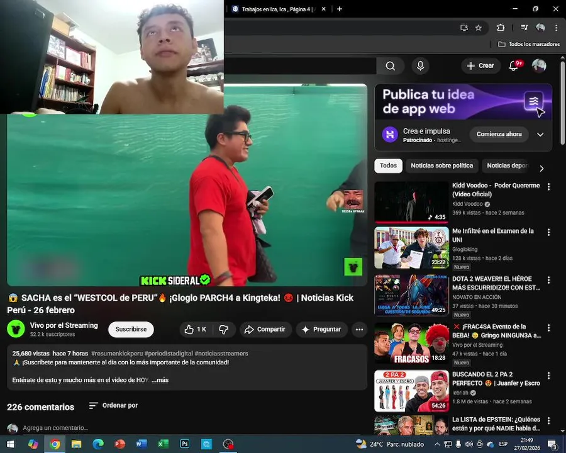Image resolution: width=566 pixels, height=453 pixels.
Task: Start voice search with the microphone icon
Action: (420, 65)
